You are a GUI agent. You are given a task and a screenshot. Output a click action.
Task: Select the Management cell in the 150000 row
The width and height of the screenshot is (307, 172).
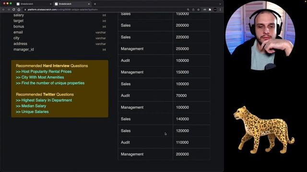click(145, 72)
